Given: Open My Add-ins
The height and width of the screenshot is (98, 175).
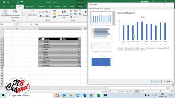Looking at the screenshot, I should (x=45, y=16).
